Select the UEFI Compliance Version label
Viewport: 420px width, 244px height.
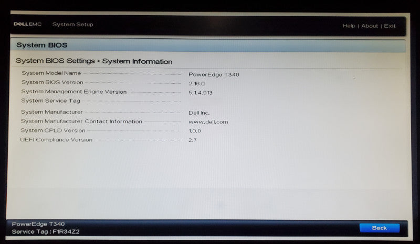(56, 140)
